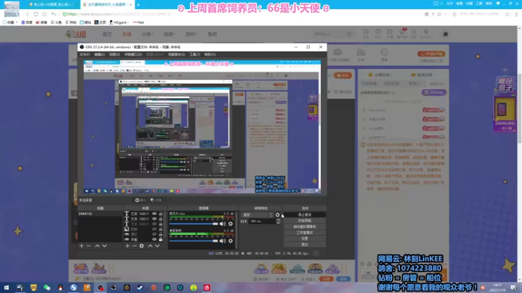Open the OBS Edit menu
Screen dimensions: 522x293
coord(99,55)
